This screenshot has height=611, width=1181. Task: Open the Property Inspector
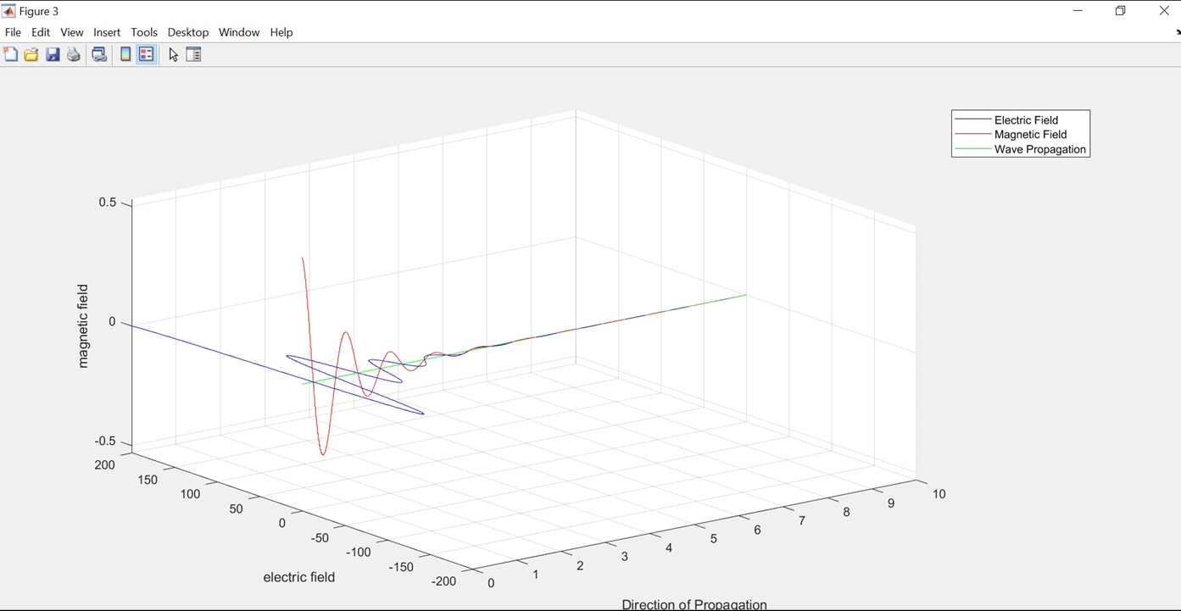pyautogui.click(x=193, y=53)
